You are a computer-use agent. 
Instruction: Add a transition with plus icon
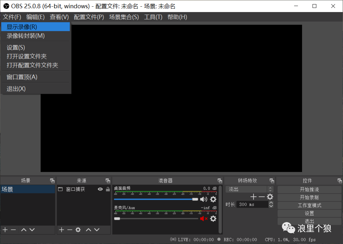(x=253, y=197)
